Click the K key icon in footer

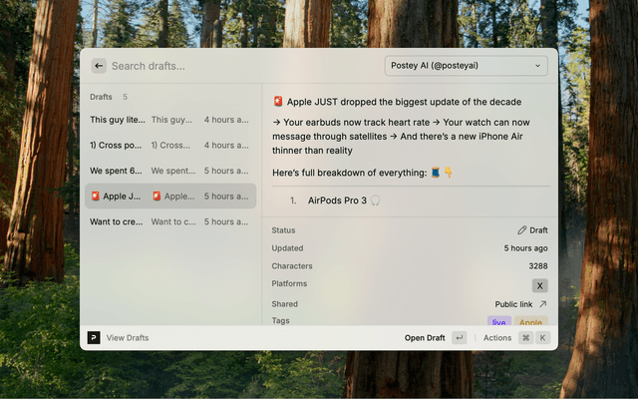[x=542, y=338]
